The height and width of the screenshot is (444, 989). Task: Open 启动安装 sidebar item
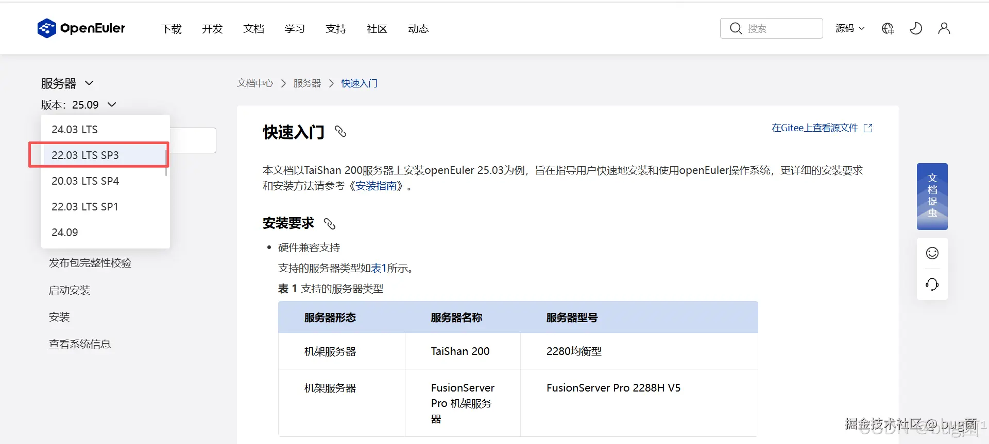70,290
